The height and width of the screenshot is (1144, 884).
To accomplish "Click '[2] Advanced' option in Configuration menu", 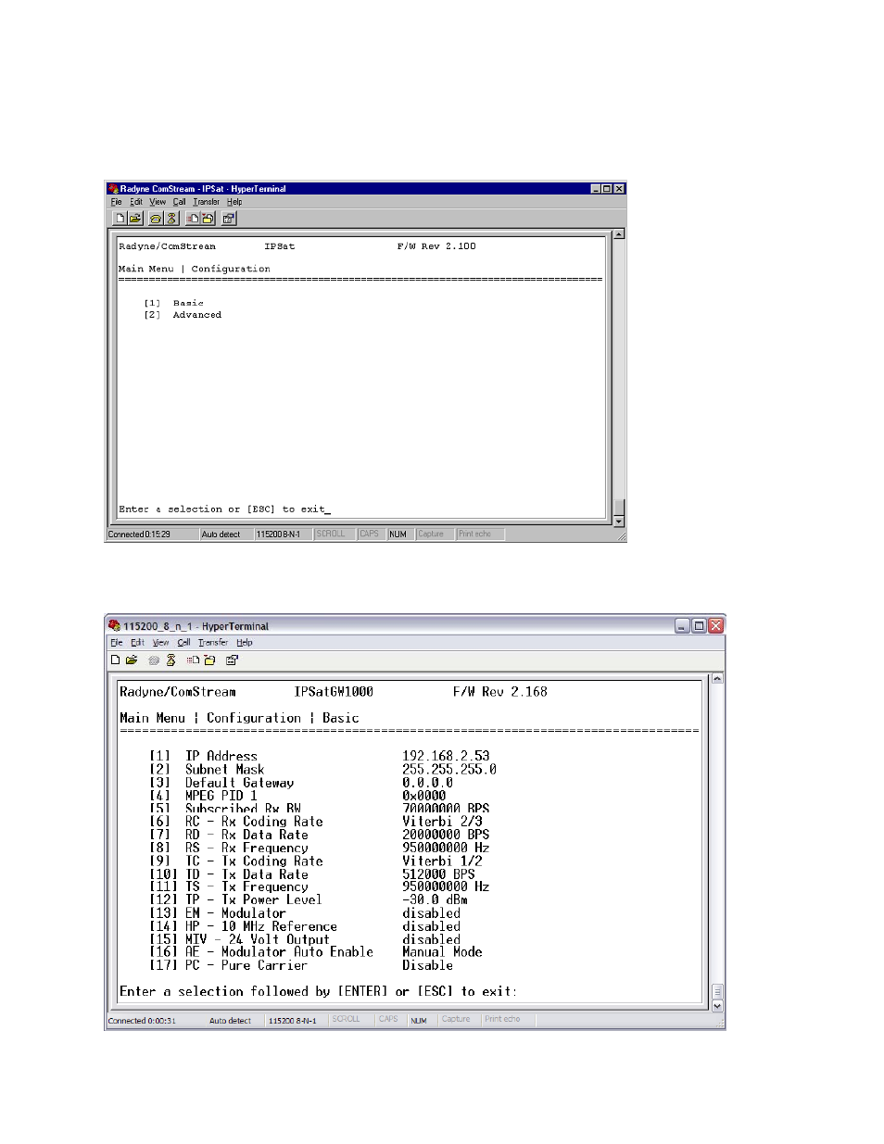I will coord(183,315).
